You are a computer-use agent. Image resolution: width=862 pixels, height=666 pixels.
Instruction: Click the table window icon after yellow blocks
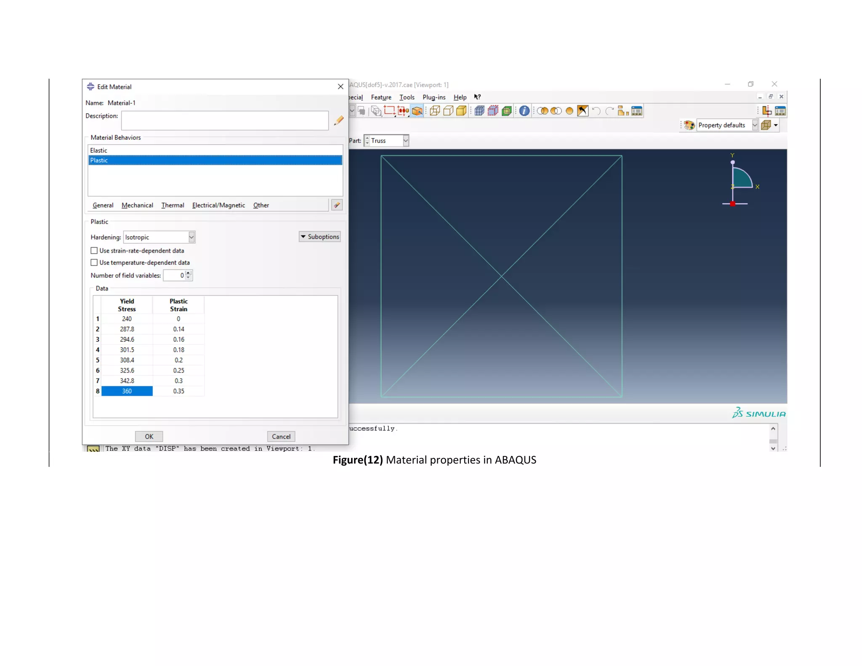(637, 111)
